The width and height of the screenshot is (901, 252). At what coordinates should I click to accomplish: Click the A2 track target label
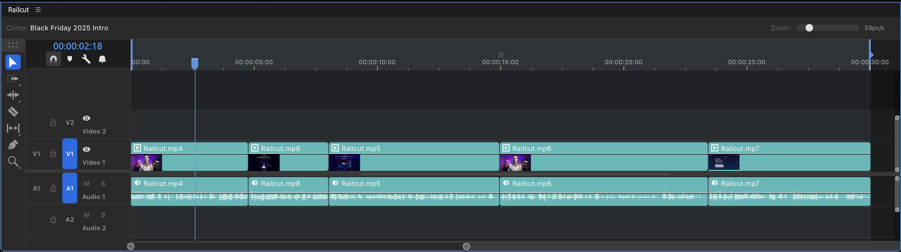(70, 220)
